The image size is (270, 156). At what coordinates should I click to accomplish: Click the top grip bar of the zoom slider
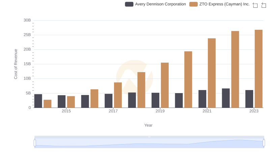click(149, 137)
